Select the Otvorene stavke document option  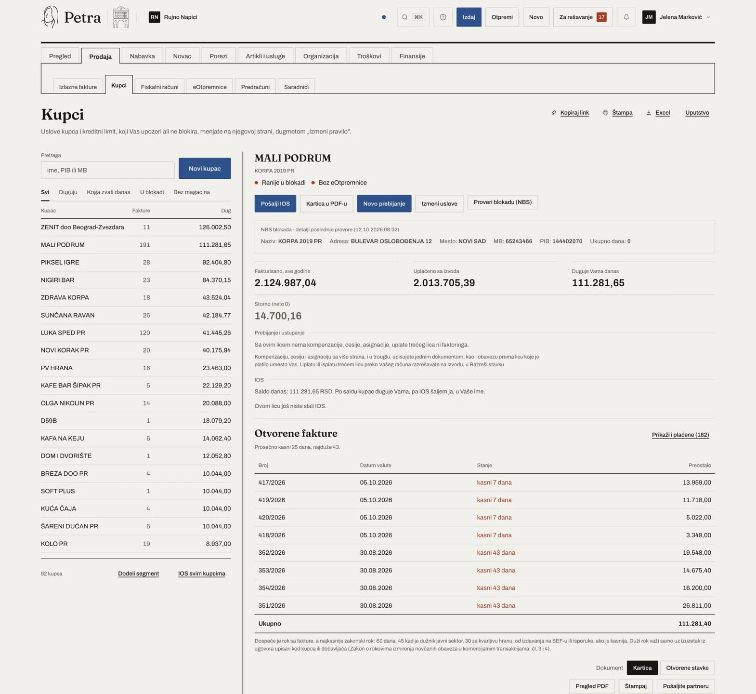(x=687, y=668)
